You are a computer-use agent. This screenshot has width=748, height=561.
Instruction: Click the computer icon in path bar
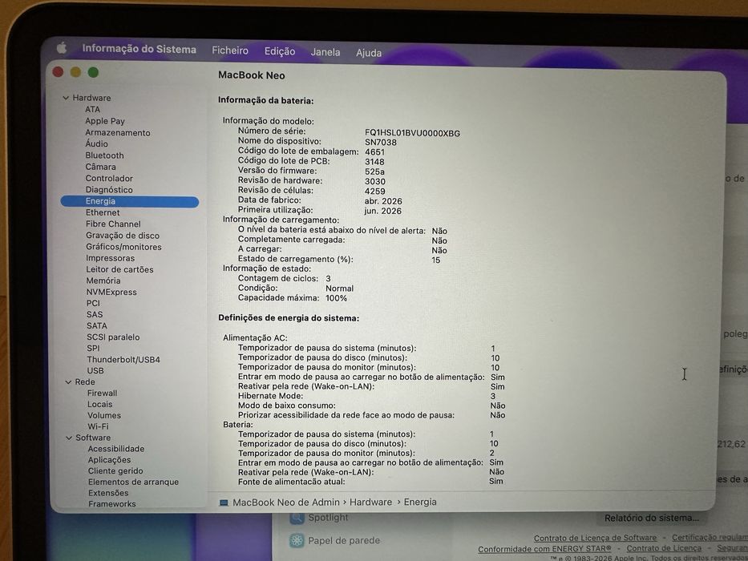point(223,502)
